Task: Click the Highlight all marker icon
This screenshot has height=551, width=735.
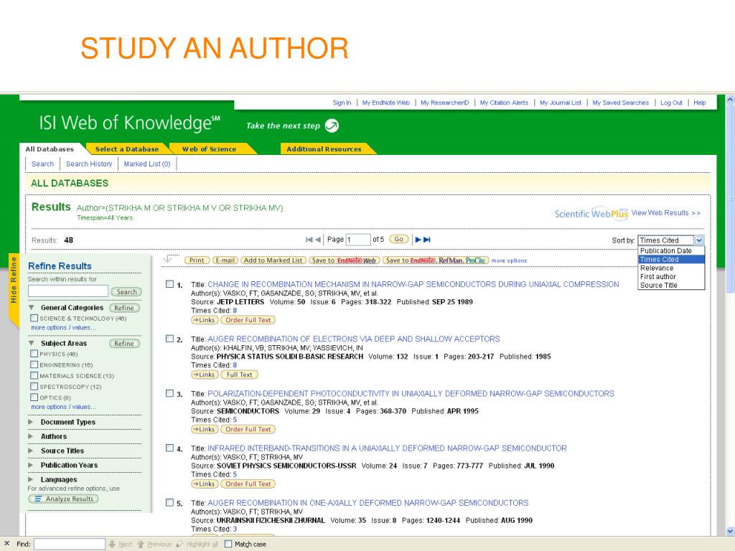Action: click(x=179, y=544)
